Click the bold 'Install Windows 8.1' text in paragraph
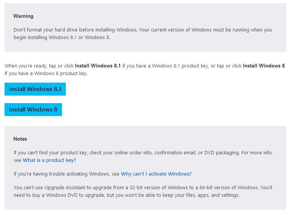Viewport: 290px width, 215px height. (98, 66)
